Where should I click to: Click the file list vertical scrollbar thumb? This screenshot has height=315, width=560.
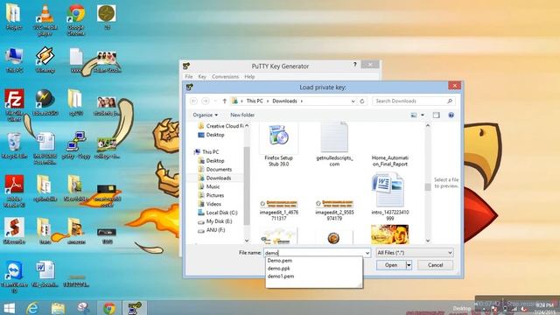(428, 186)
